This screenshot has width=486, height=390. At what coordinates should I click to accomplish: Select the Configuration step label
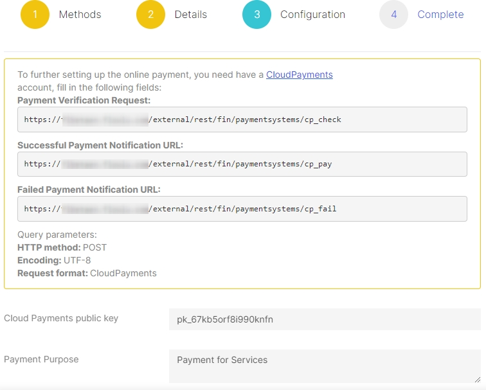tap(312, 15)
